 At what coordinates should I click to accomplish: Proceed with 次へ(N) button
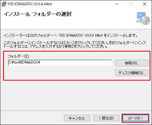coord(135,118)
